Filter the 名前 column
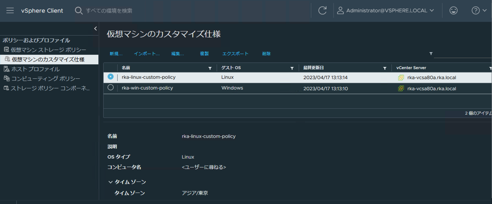The image size is (492, 204). tap(210, 68)
